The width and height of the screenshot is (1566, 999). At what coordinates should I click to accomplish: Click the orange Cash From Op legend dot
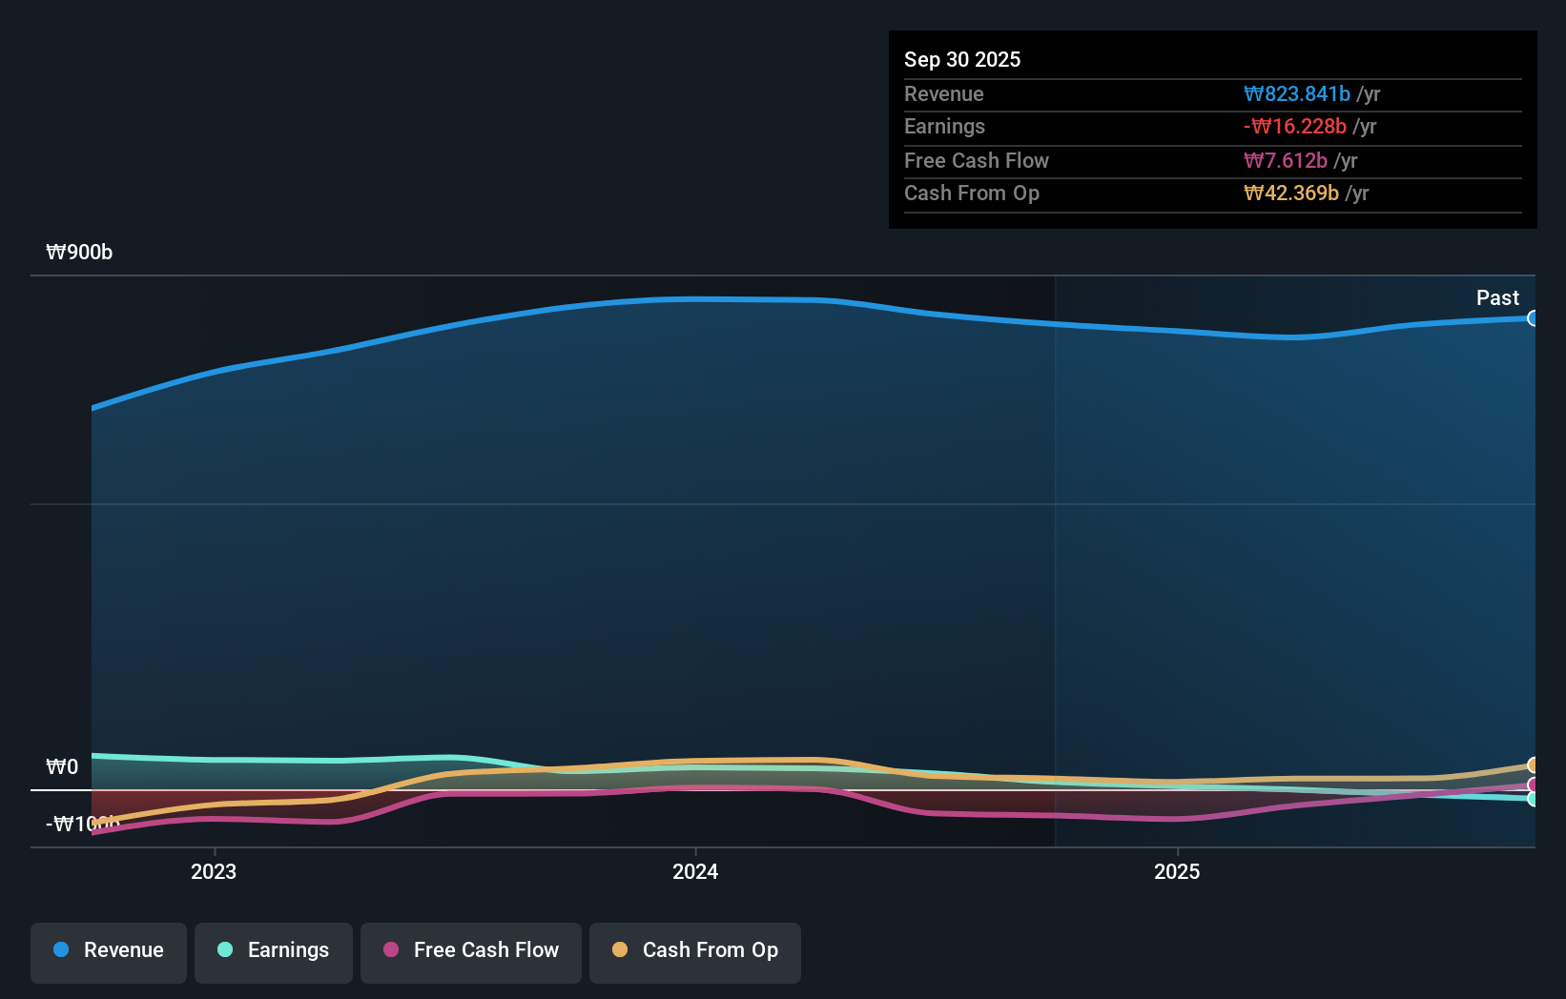coord(620,950)
